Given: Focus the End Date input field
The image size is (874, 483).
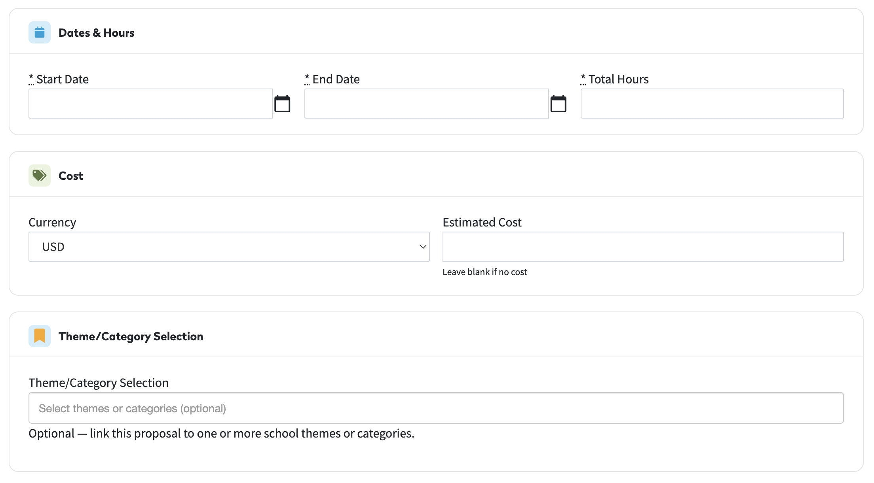Looking at the screenshot, I should (x=426, y=104).
